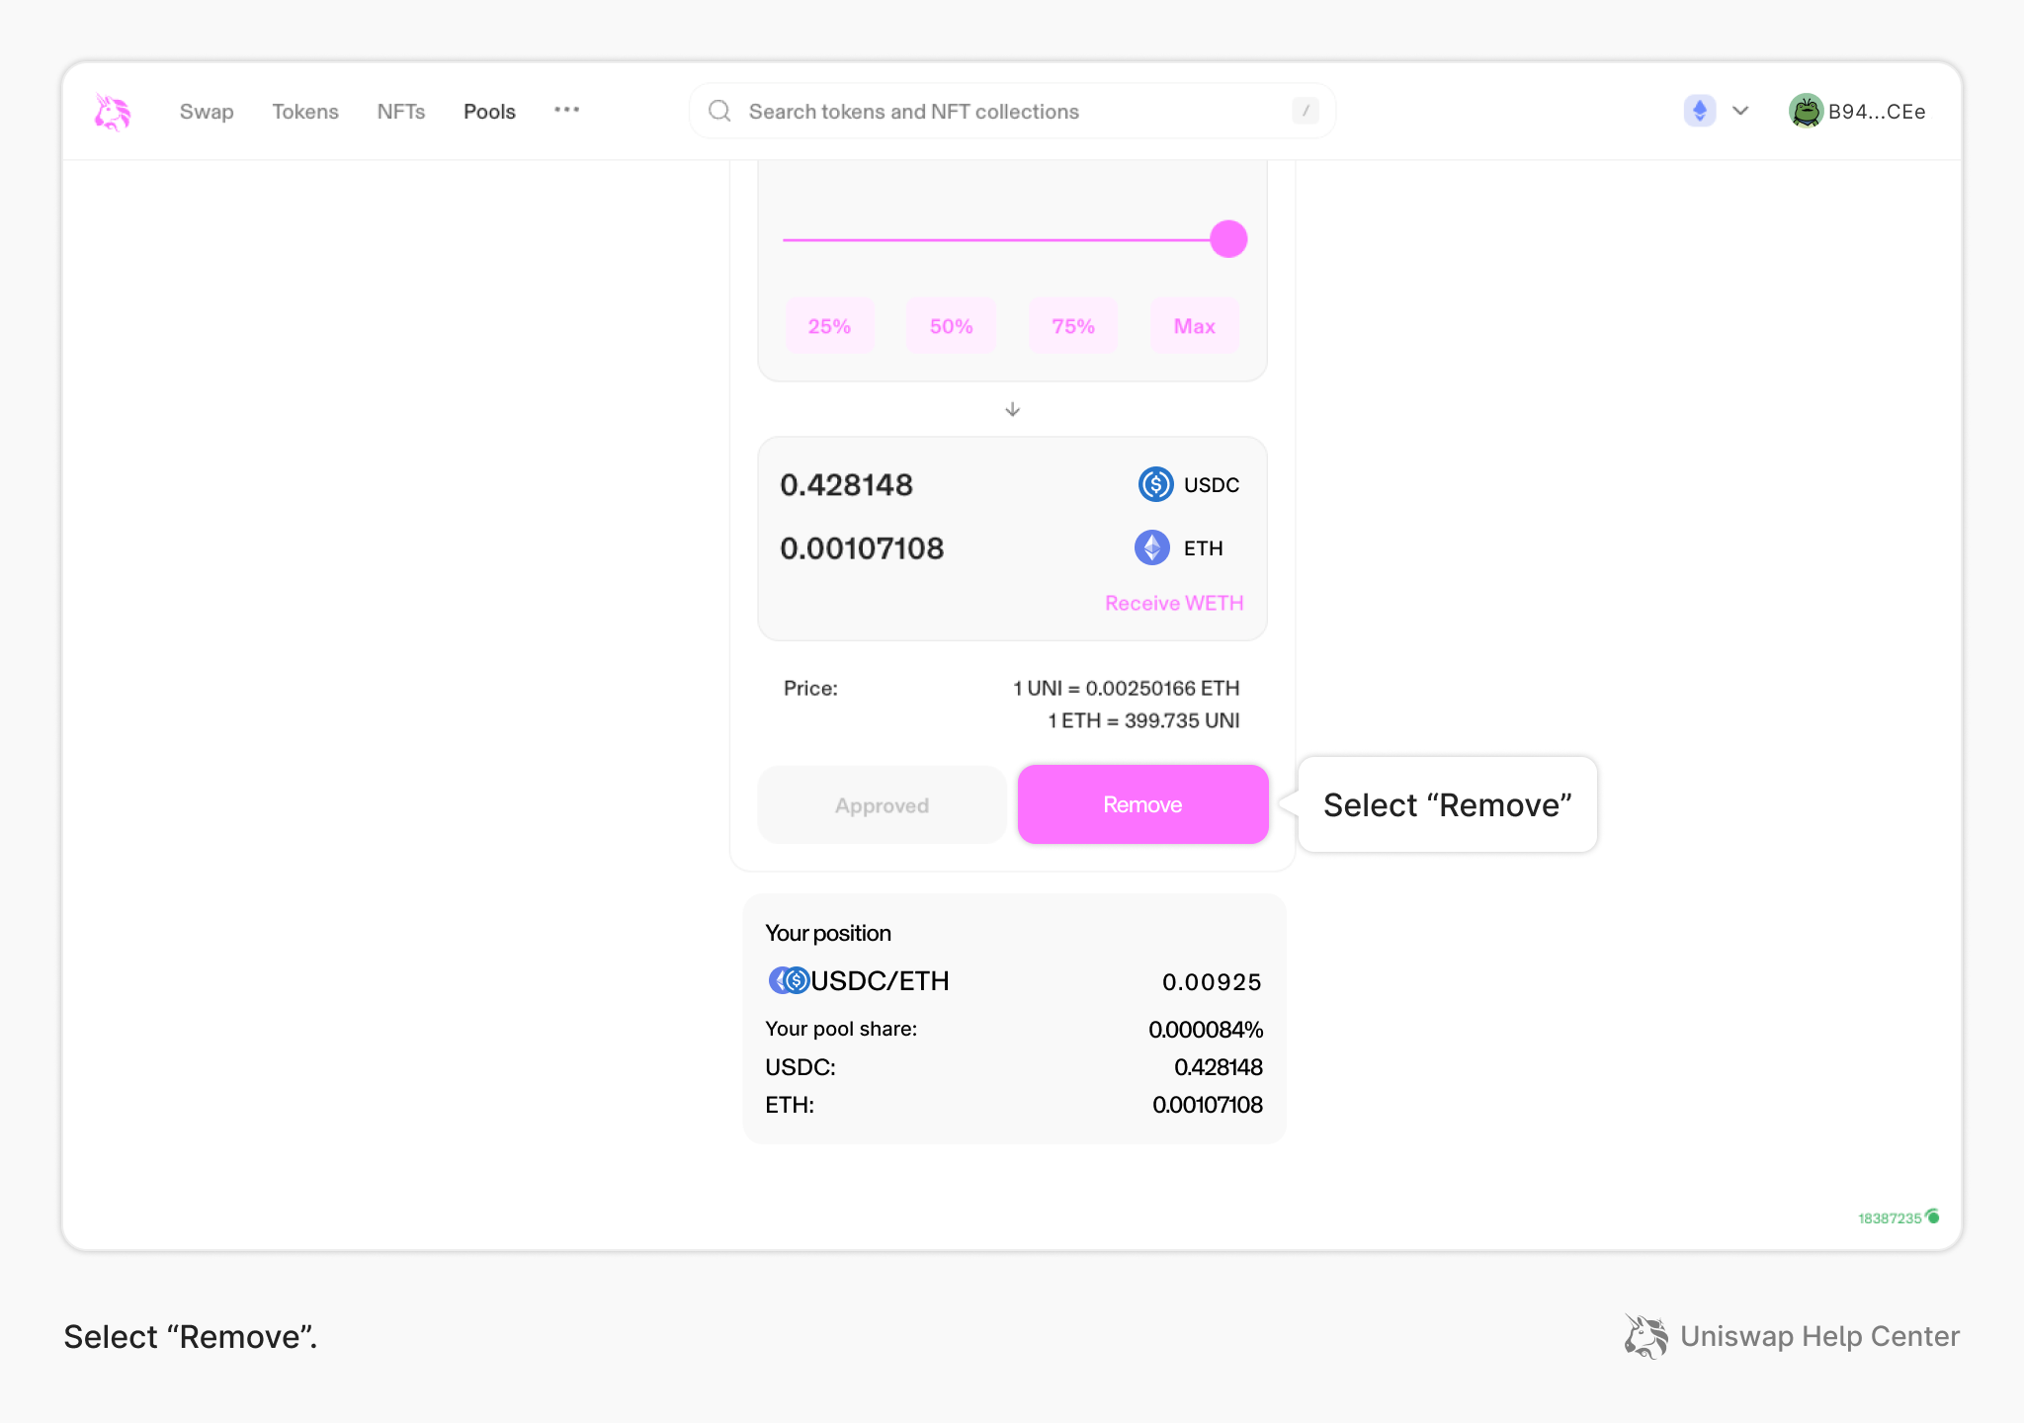Screen dimensions: 2024x1423
Task: Click the Uniswap unicorn logo
Action: (112, 112)
